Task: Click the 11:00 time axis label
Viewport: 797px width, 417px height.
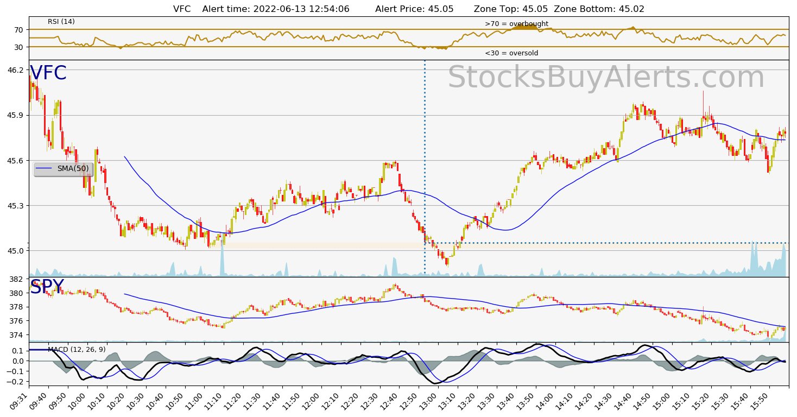Action: point(195,401)
